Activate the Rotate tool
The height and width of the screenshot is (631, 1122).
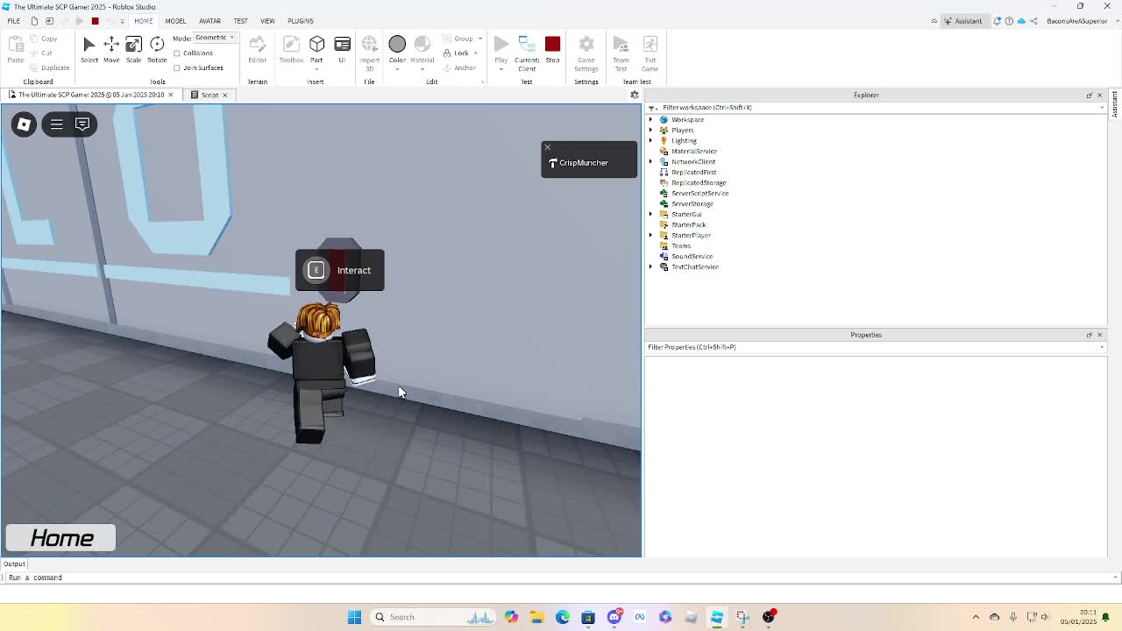pyautogui.click(x=157, y=50)
